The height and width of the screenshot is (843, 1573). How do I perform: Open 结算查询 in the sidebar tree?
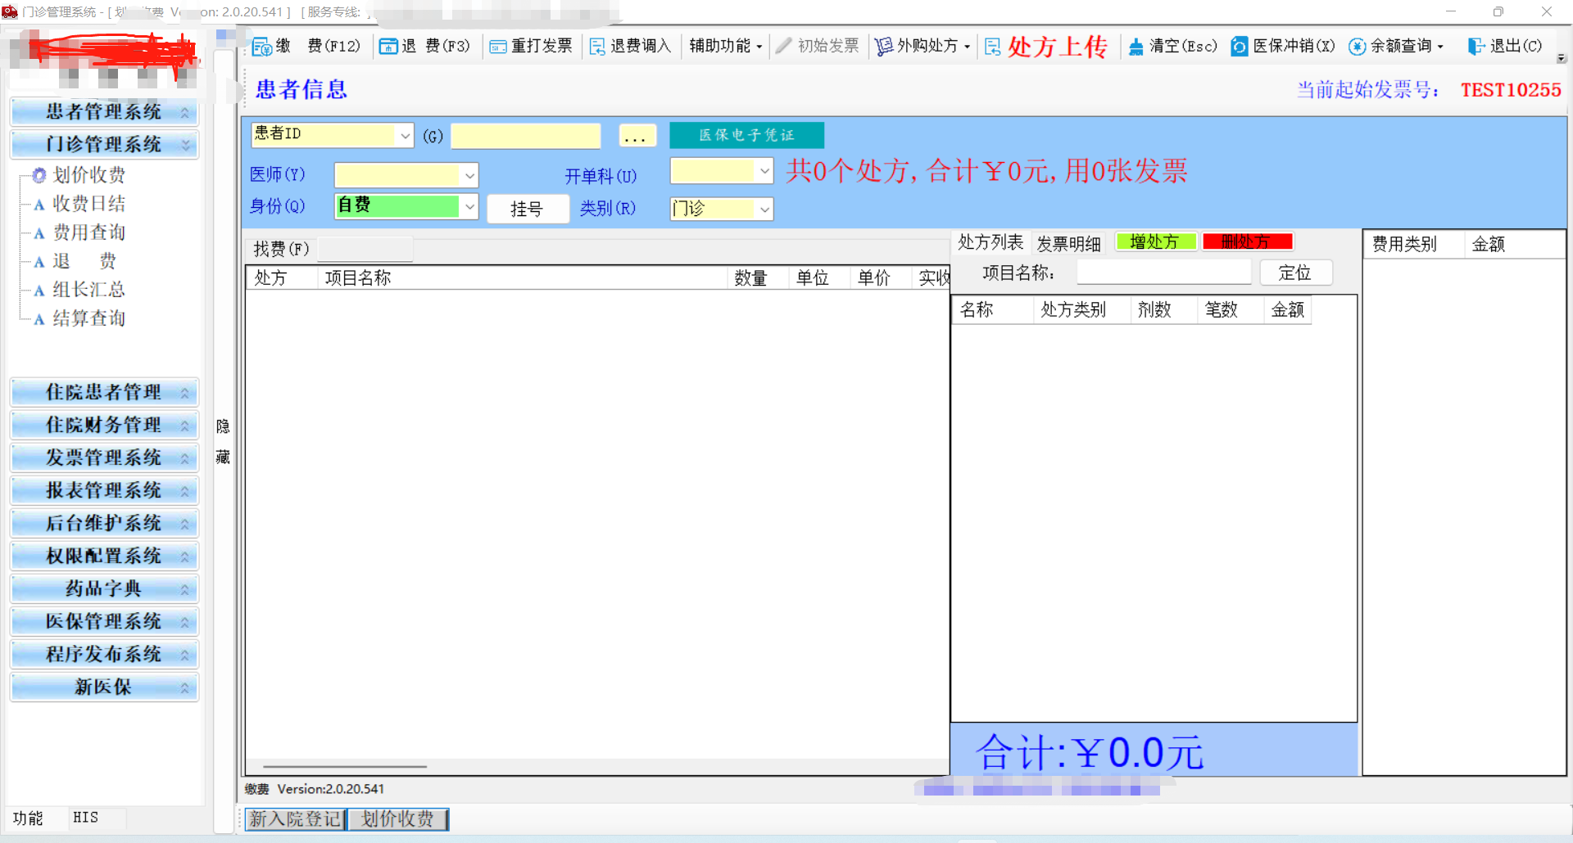(88, 318)
